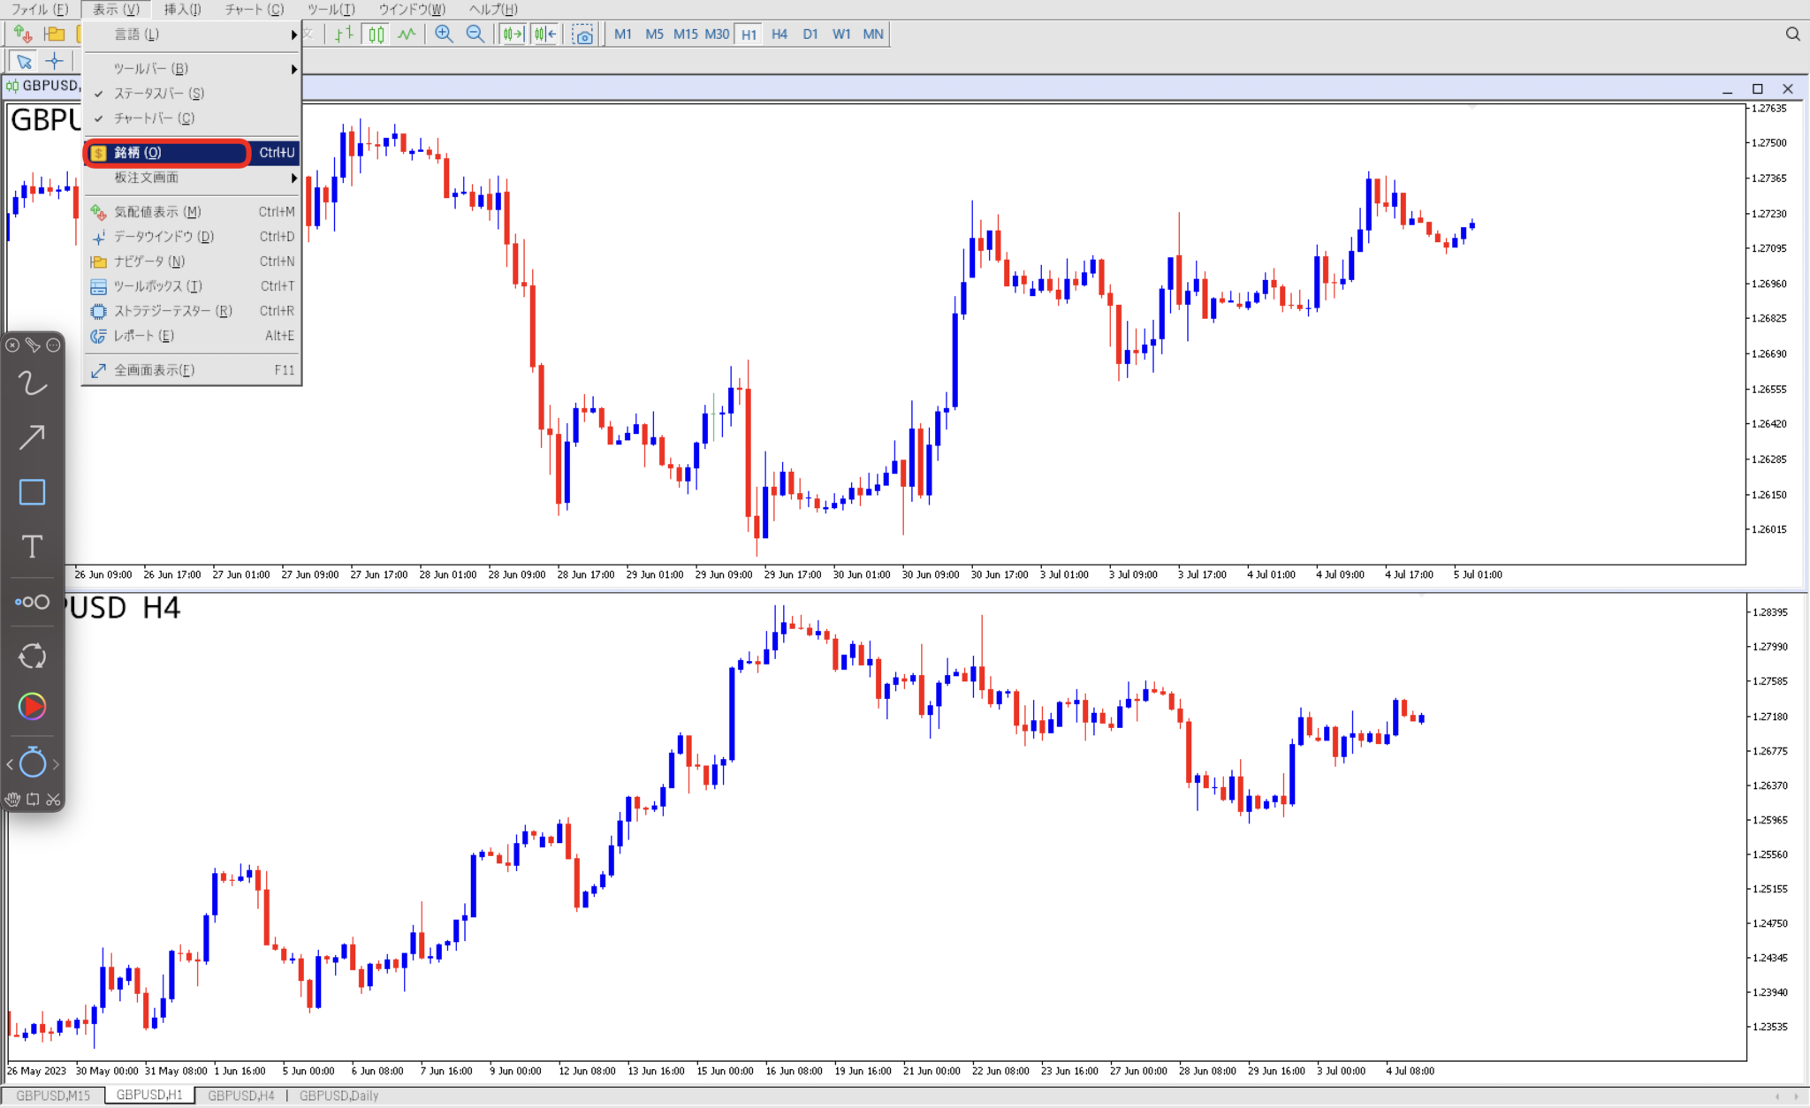Viewport: 1810px width, 1108px height.
Task: Click the 全画面表示 fullscreen entry
Action: 154,370
